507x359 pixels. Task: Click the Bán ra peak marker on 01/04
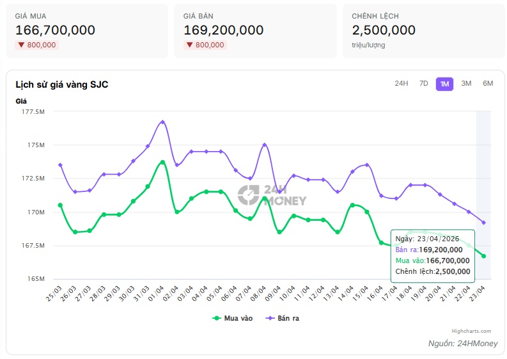point(162,122)
